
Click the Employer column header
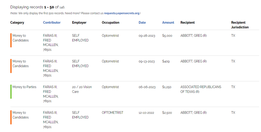coord(79,23)
